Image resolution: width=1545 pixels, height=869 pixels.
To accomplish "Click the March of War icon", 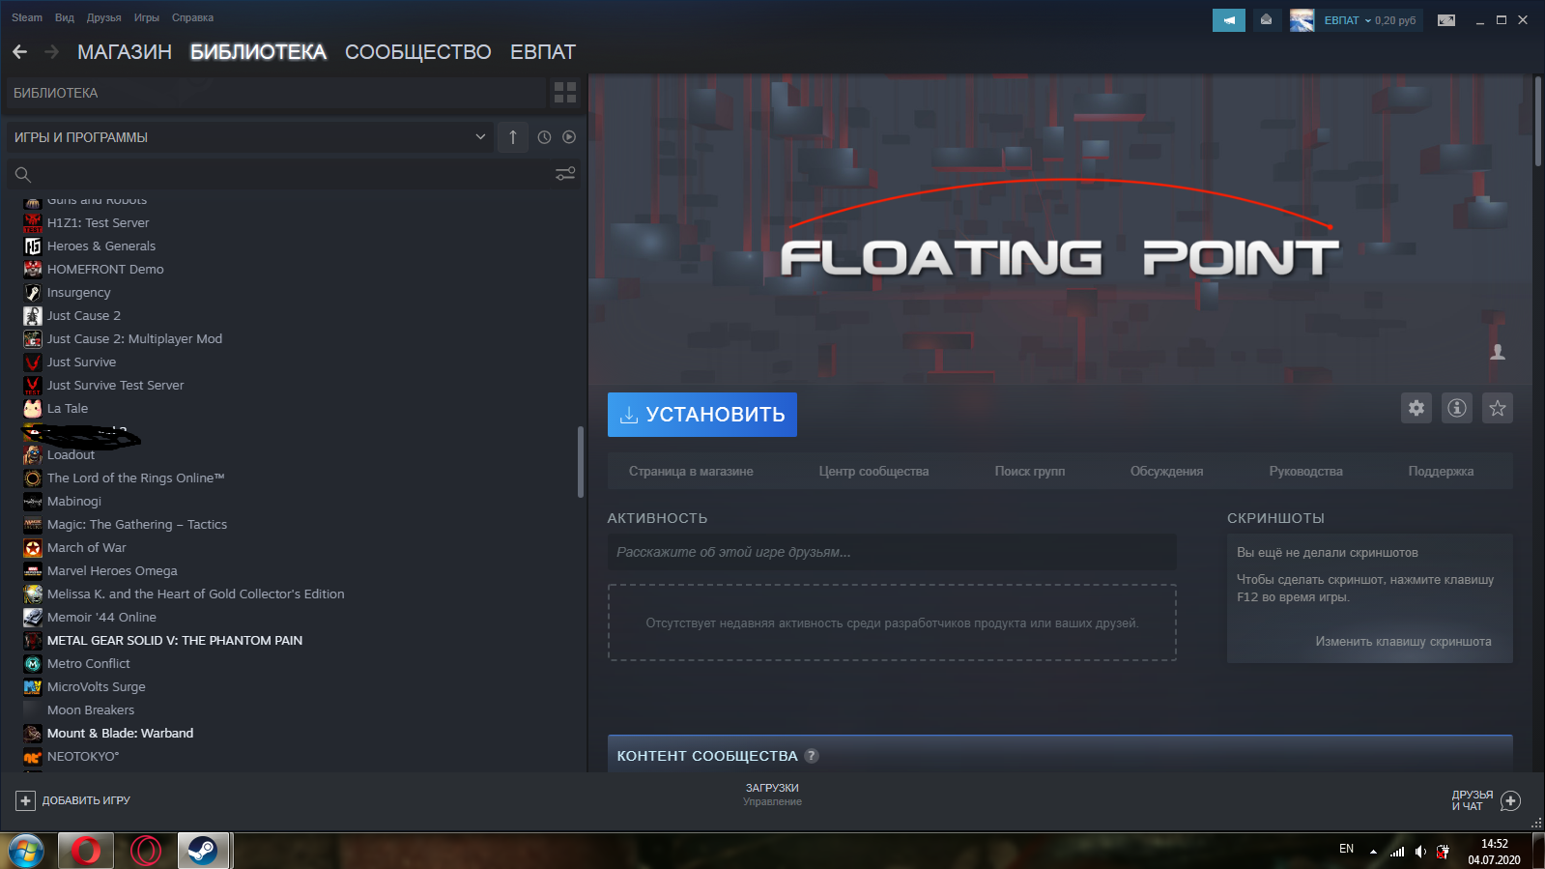I will (33, 547).
